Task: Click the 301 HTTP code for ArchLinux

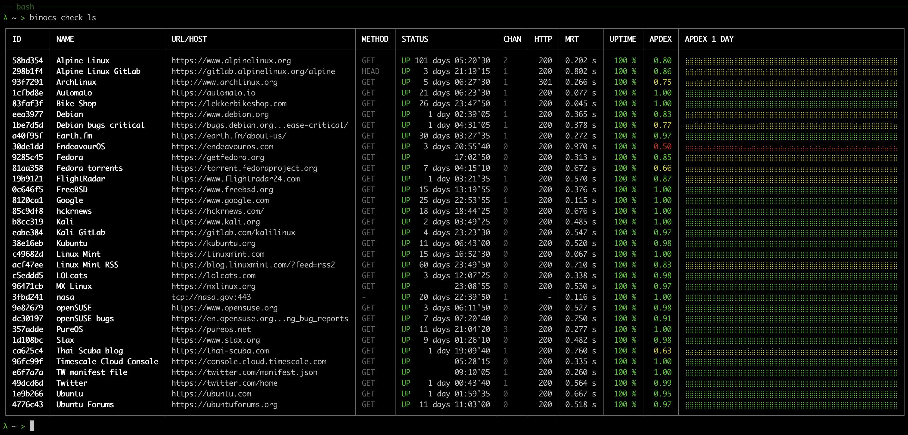Action: [x=545, y=82]
